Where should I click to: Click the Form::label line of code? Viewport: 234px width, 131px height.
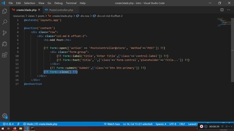pos(113,56)
